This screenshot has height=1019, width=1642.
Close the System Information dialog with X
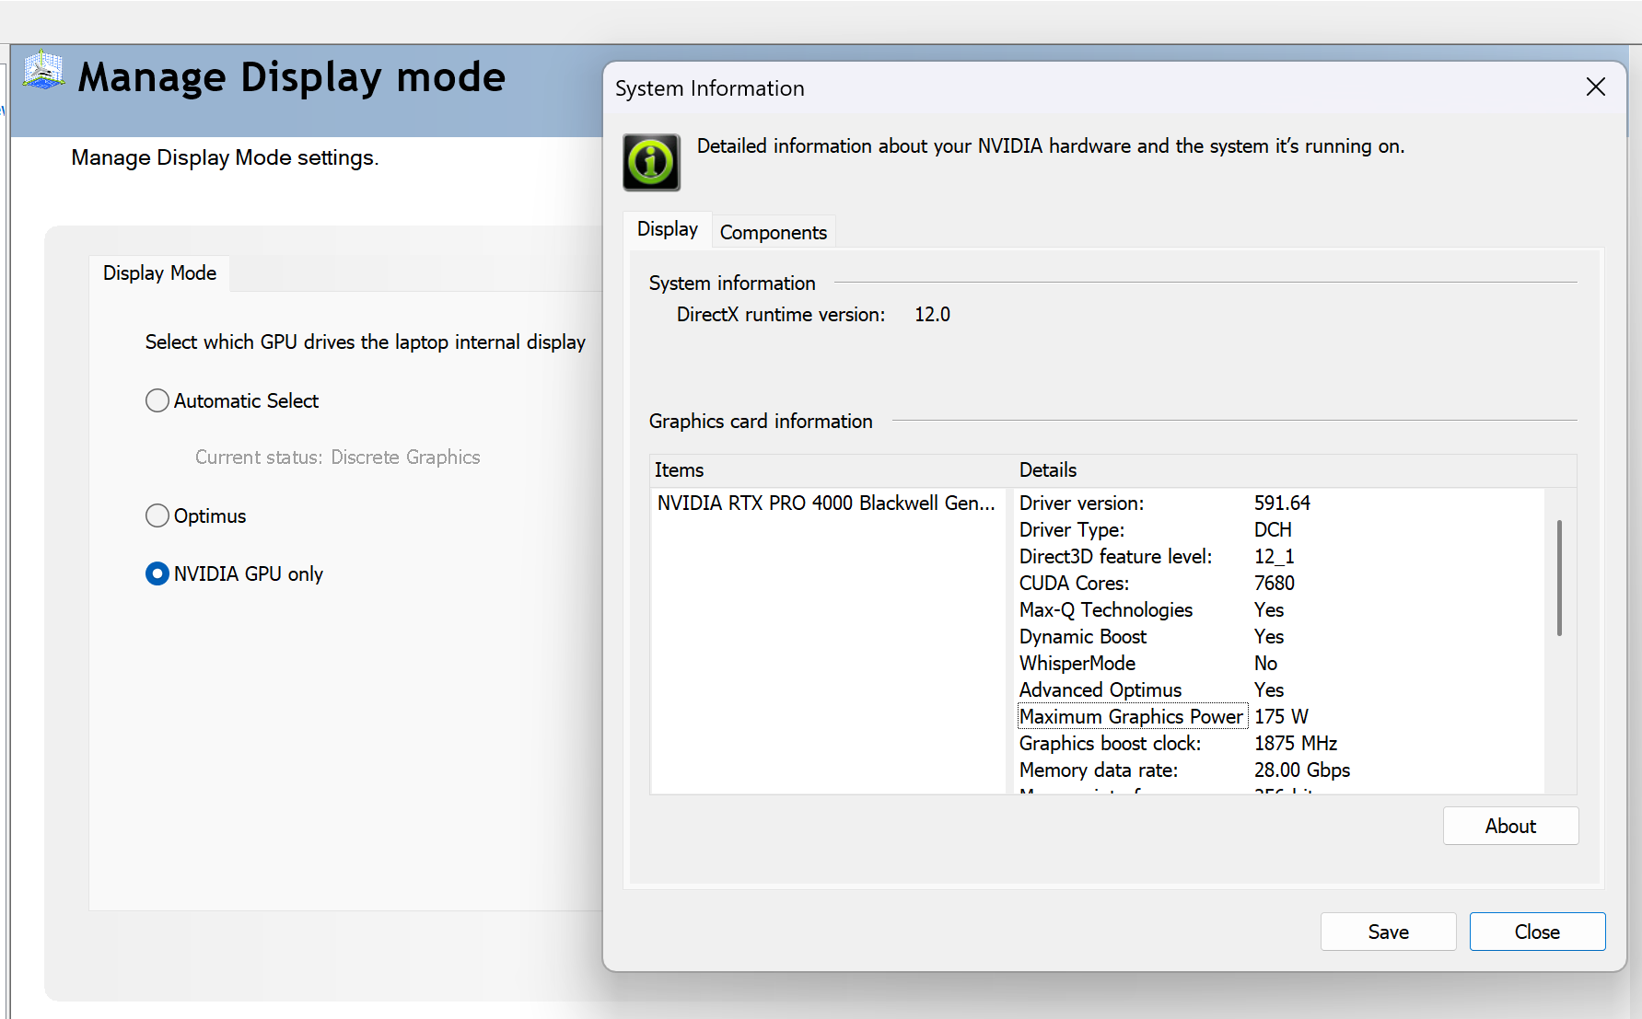pos(1595,87)
